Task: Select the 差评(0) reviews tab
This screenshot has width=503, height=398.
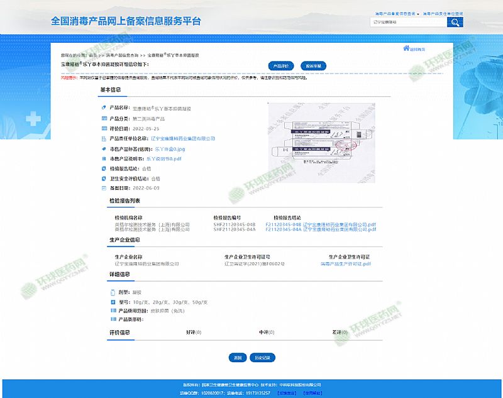Action: 340,332
